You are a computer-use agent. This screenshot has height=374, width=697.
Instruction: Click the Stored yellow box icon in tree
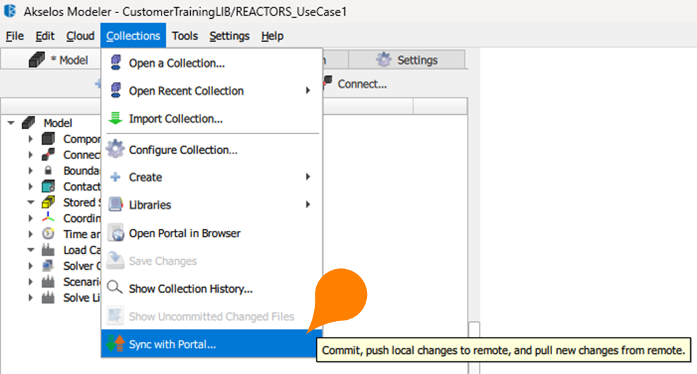point(48,202)
